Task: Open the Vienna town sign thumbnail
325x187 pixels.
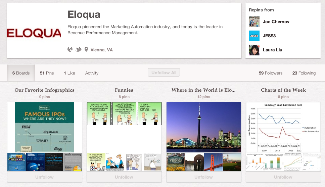Action: point(176,162)
